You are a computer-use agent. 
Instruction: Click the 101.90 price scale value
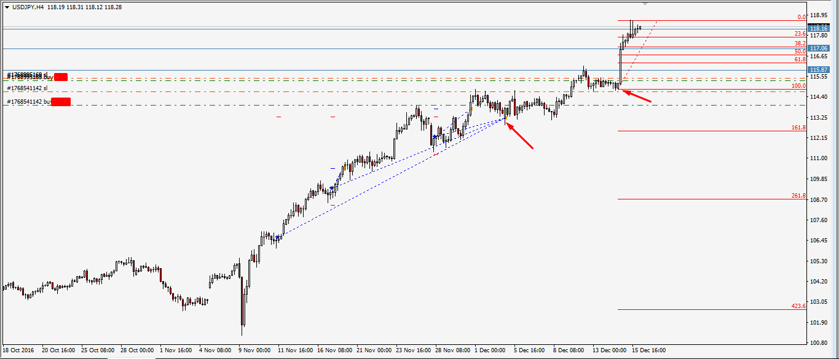point(819,323)
